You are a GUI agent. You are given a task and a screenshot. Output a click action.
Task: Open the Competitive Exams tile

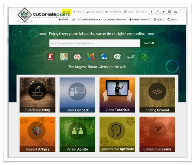[x=157, y=134]
